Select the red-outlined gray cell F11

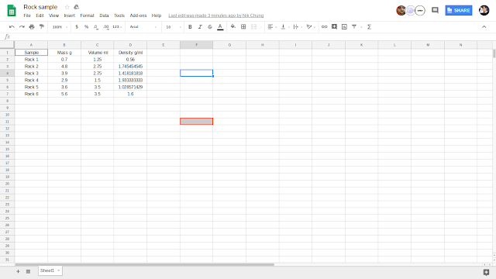[x=196, y=122]
